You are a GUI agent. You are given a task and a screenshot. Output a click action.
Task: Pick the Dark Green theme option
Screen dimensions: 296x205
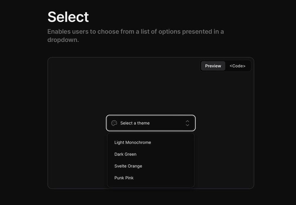125,154
